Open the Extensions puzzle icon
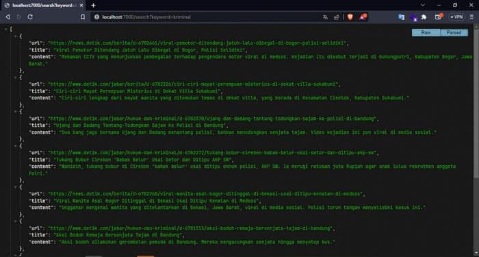This screenshot has height=257, width=479. pyautogui.click(x=424, y=17)
